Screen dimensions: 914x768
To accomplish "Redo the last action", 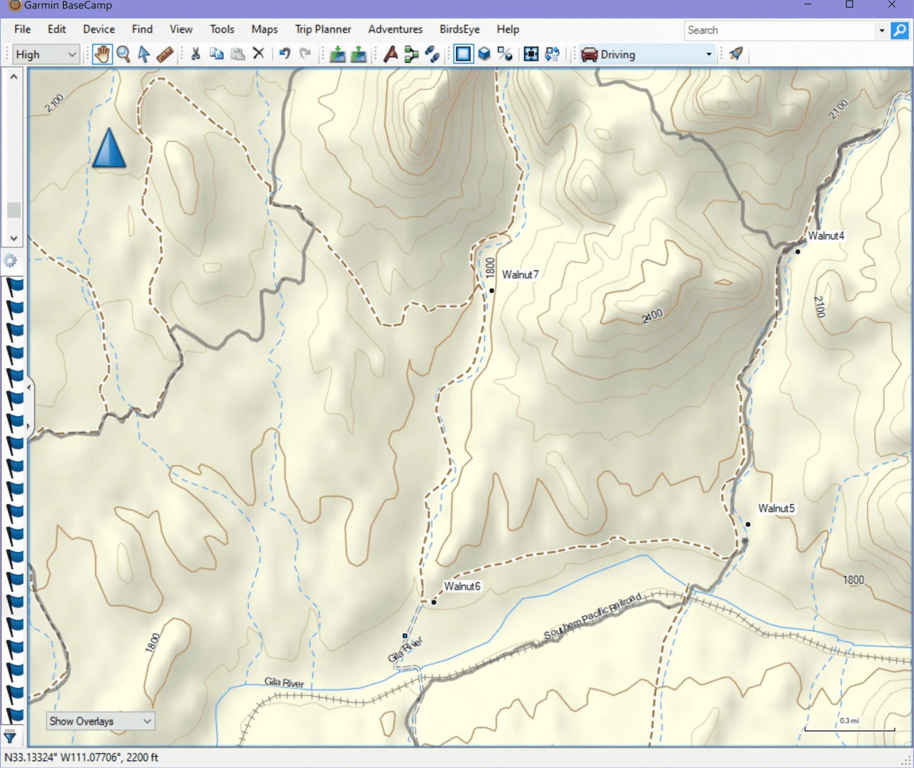I will [x=305, y=53].
